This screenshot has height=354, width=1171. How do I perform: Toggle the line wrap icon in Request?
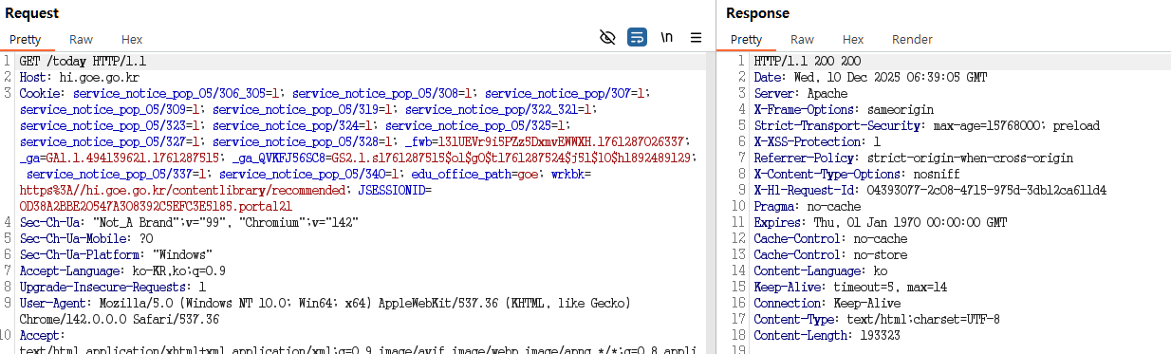point(637,38)
